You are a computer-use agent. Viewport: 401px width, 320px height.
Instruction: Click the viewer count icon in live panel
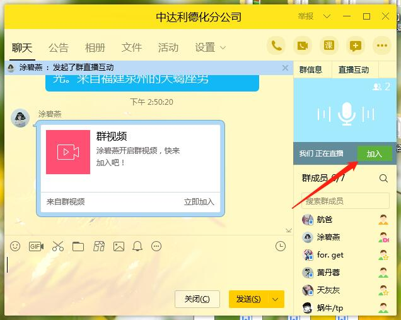click(377, 87)
